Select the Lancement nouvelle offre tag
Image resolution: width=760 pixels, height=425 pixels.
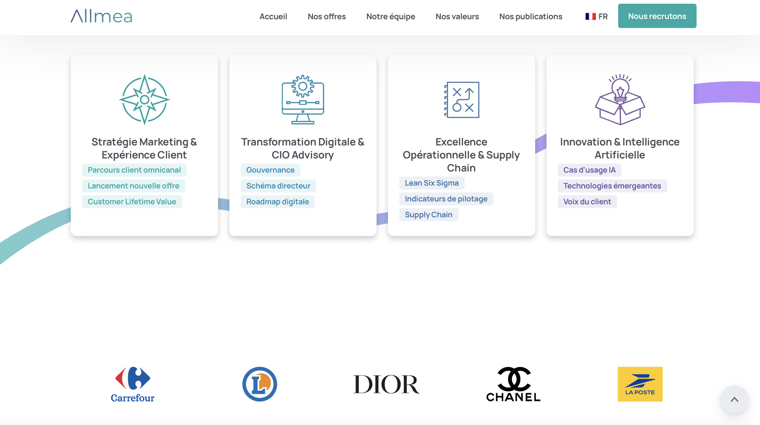[133, 186]
